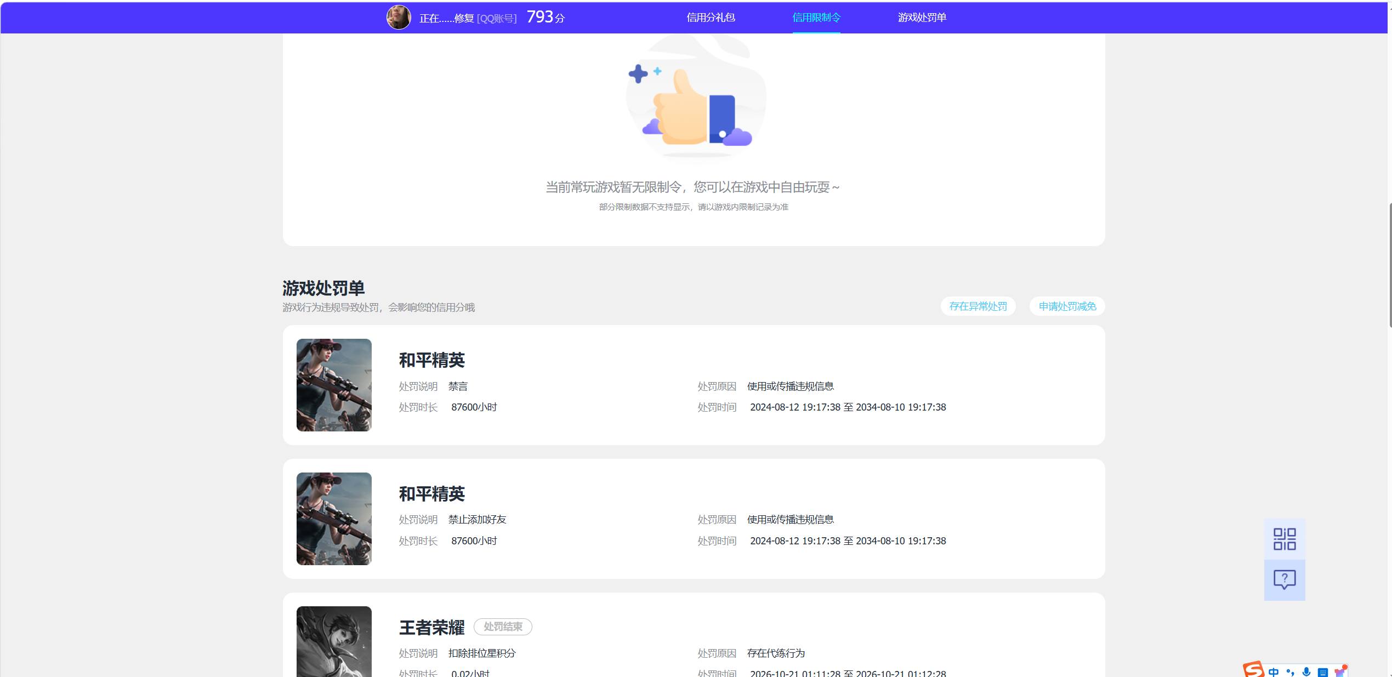Click the thumbs-up illustration
The width and height of the screenshot is (1392, 677).
(695, 99)
